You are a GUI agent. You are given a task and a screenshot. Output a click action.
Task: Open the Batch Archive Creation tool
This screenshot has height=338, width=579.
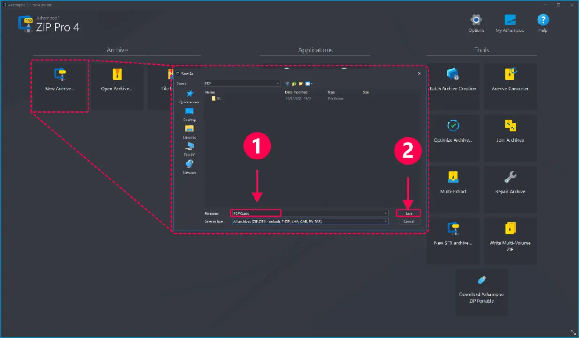[453, 86]
